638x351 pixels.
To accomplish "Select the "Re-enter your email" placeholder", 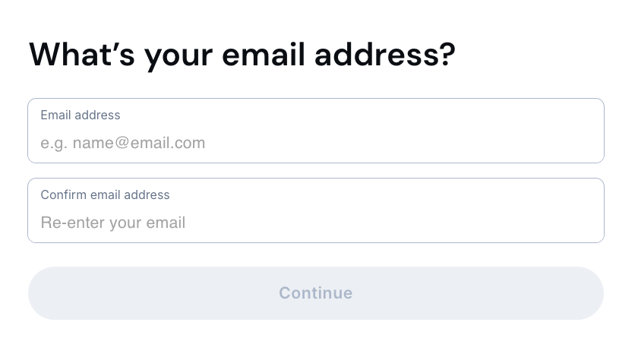I will (x=113, y=223).
